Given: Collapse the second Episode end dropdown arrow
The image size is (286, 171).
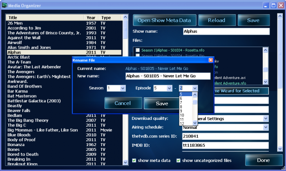Looking at the screenshot, I should tap(195, 88).
